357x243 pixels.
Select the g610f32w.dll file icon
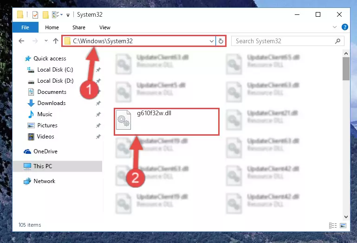pos(123,120)
